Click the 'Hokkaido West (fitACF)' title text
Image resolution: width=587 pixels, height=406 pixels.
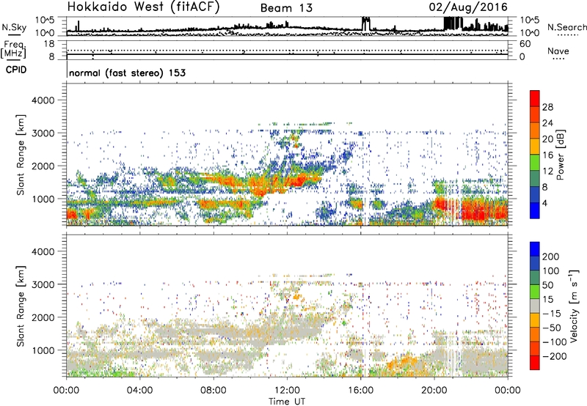click(x=143, y=7)
